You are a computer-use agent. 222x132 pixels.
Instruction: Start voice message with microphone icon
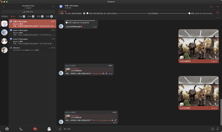[x=217, y=129]
